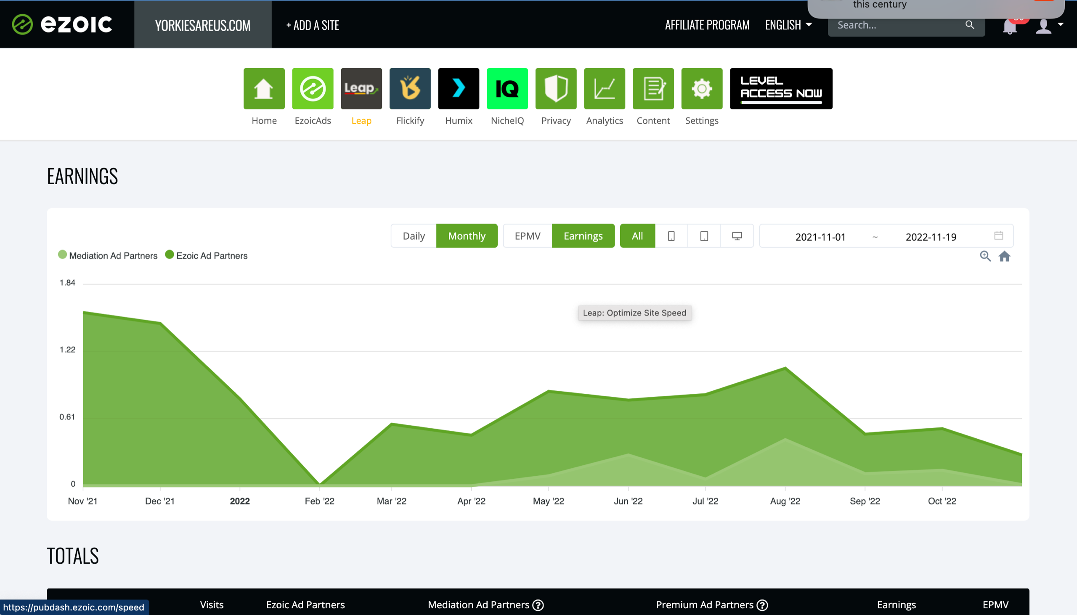Click the NicheIQ label

click(x=507, y=121)
